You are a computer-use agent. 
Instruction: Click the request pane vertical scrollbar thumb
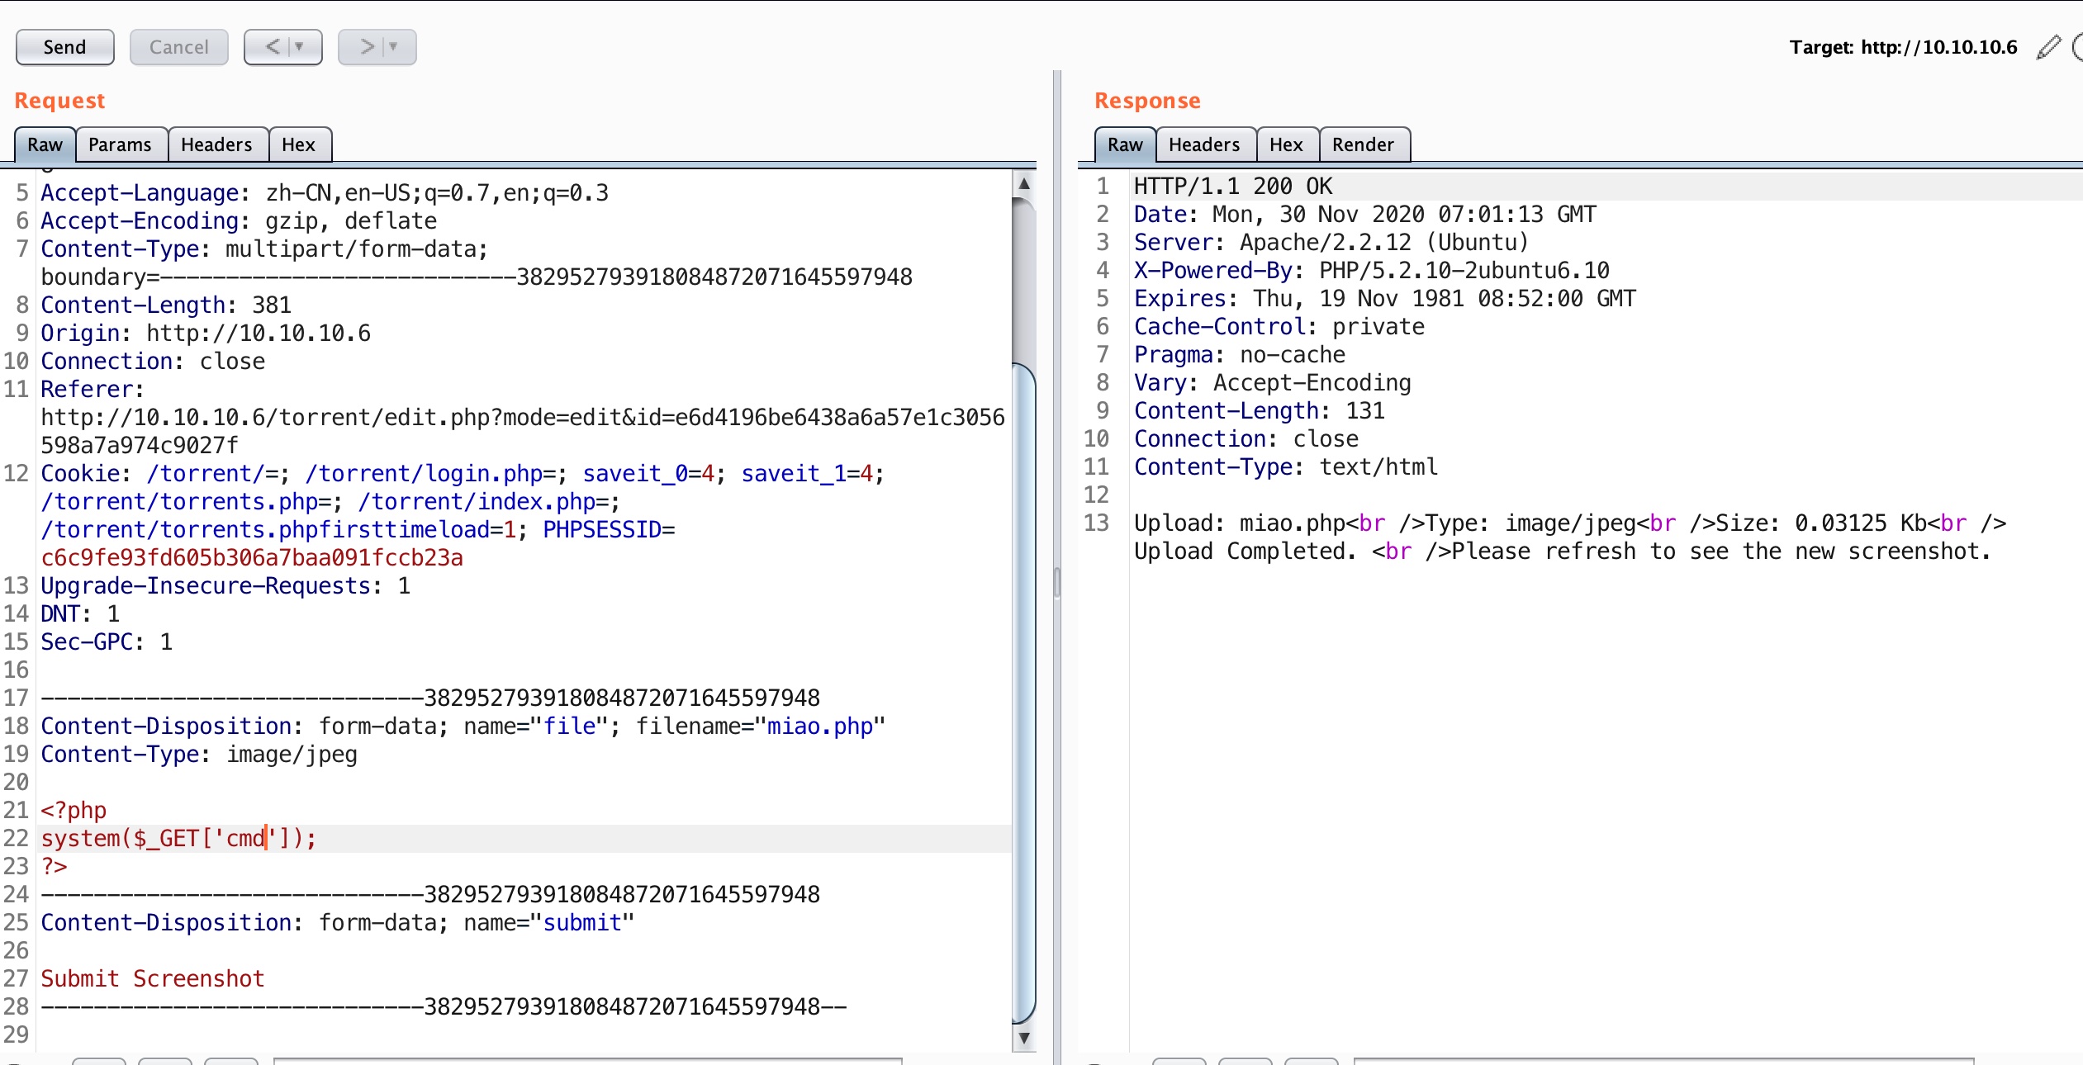pyautogui.click(x=1024, y=693)
